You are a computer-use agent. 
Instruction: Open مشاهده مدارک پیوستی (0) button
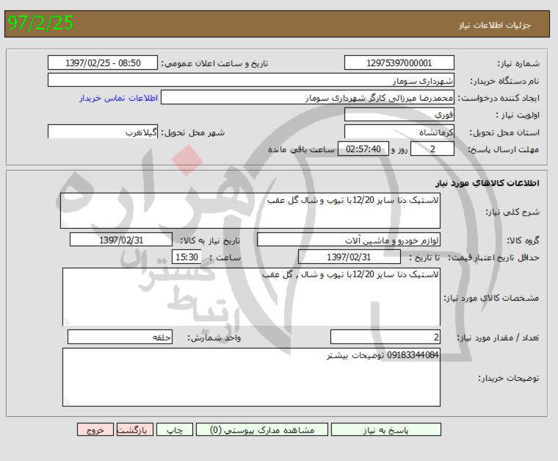click(x=261, y=430)
